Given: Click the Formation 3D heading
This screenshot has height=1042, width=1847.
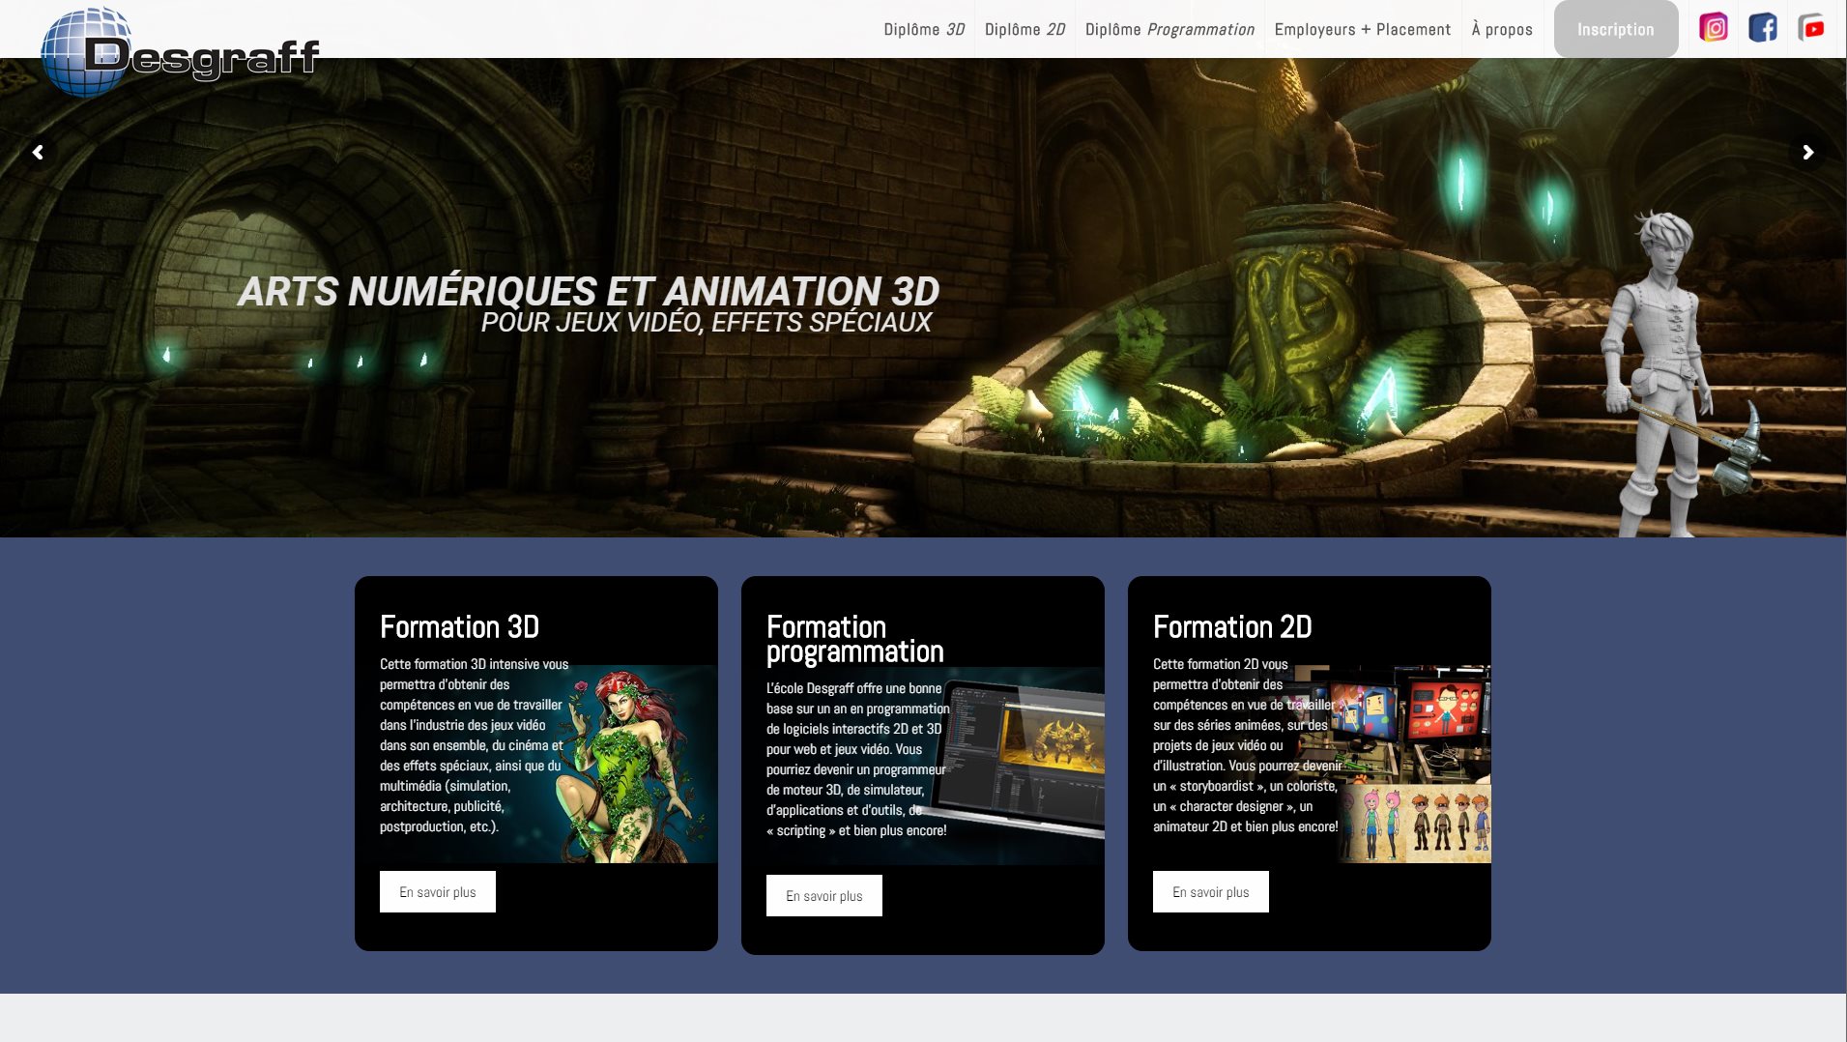Looking at the screenshot, I should tap(459, 626).
